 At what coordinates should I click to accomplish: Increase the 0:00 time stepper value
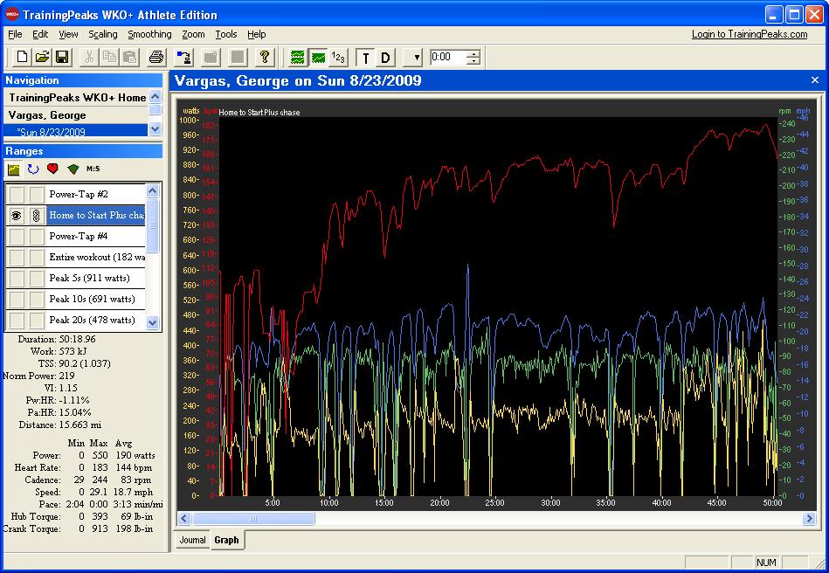click(x=473, y=53)
